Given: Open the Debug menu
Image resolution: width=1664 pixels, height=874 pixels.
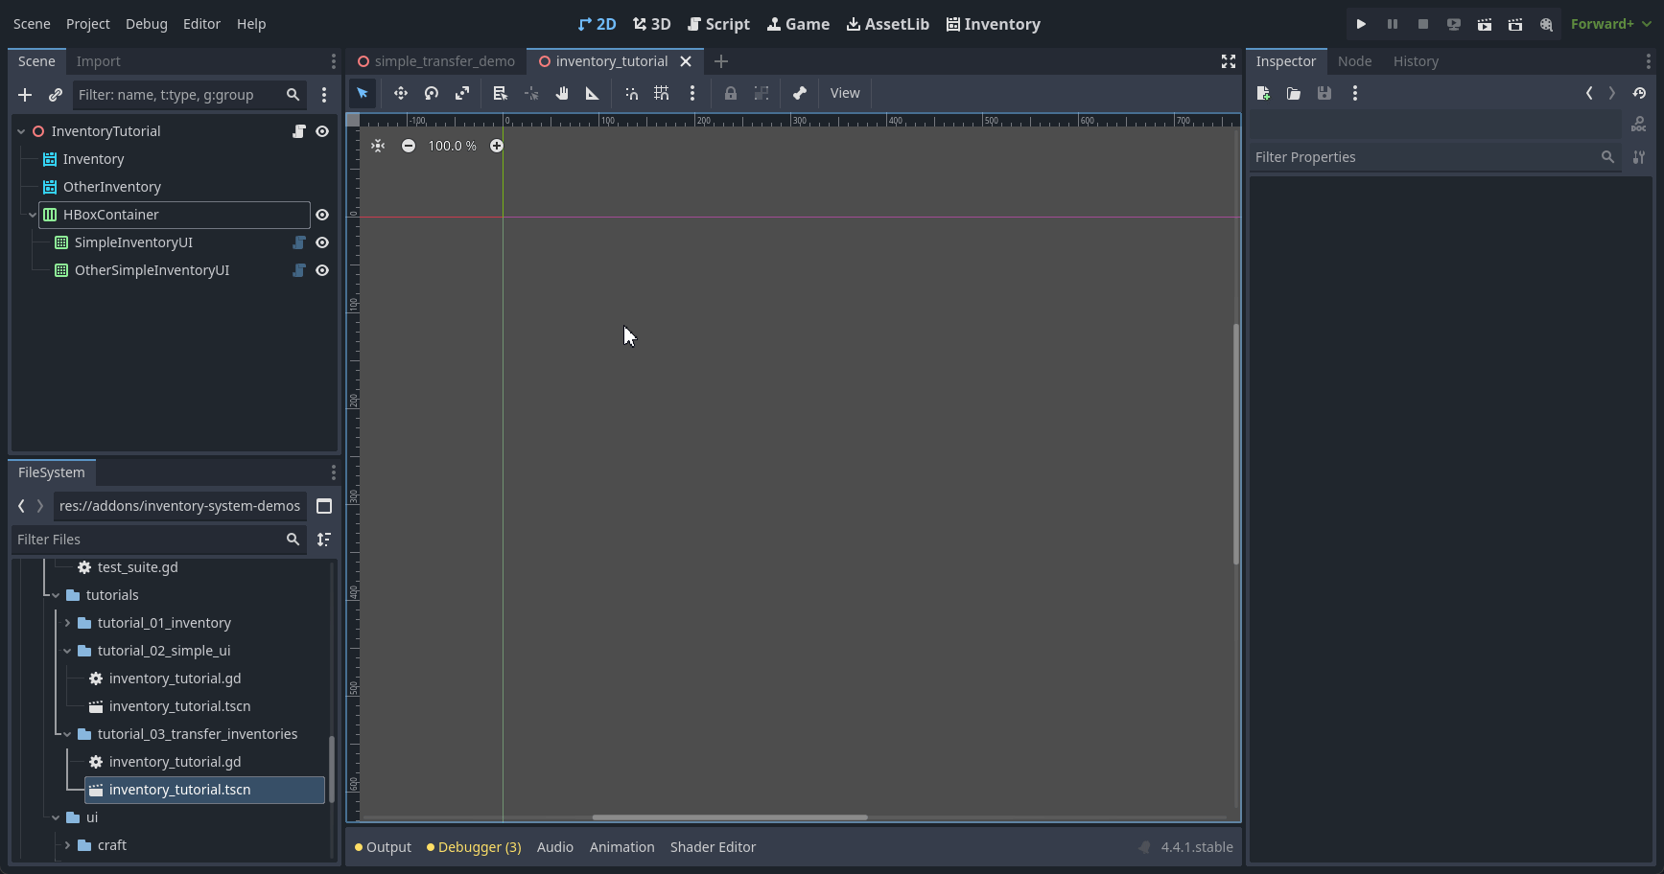Looking at the screenshot, I should pyautogui.click(x=147, y=24).
